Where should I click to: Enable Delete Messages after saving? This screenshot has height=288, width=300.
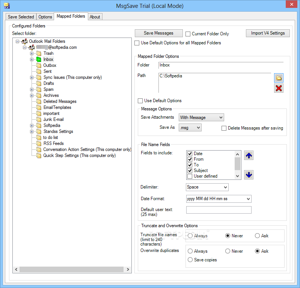pyautogui.click(x=224, y=128)
